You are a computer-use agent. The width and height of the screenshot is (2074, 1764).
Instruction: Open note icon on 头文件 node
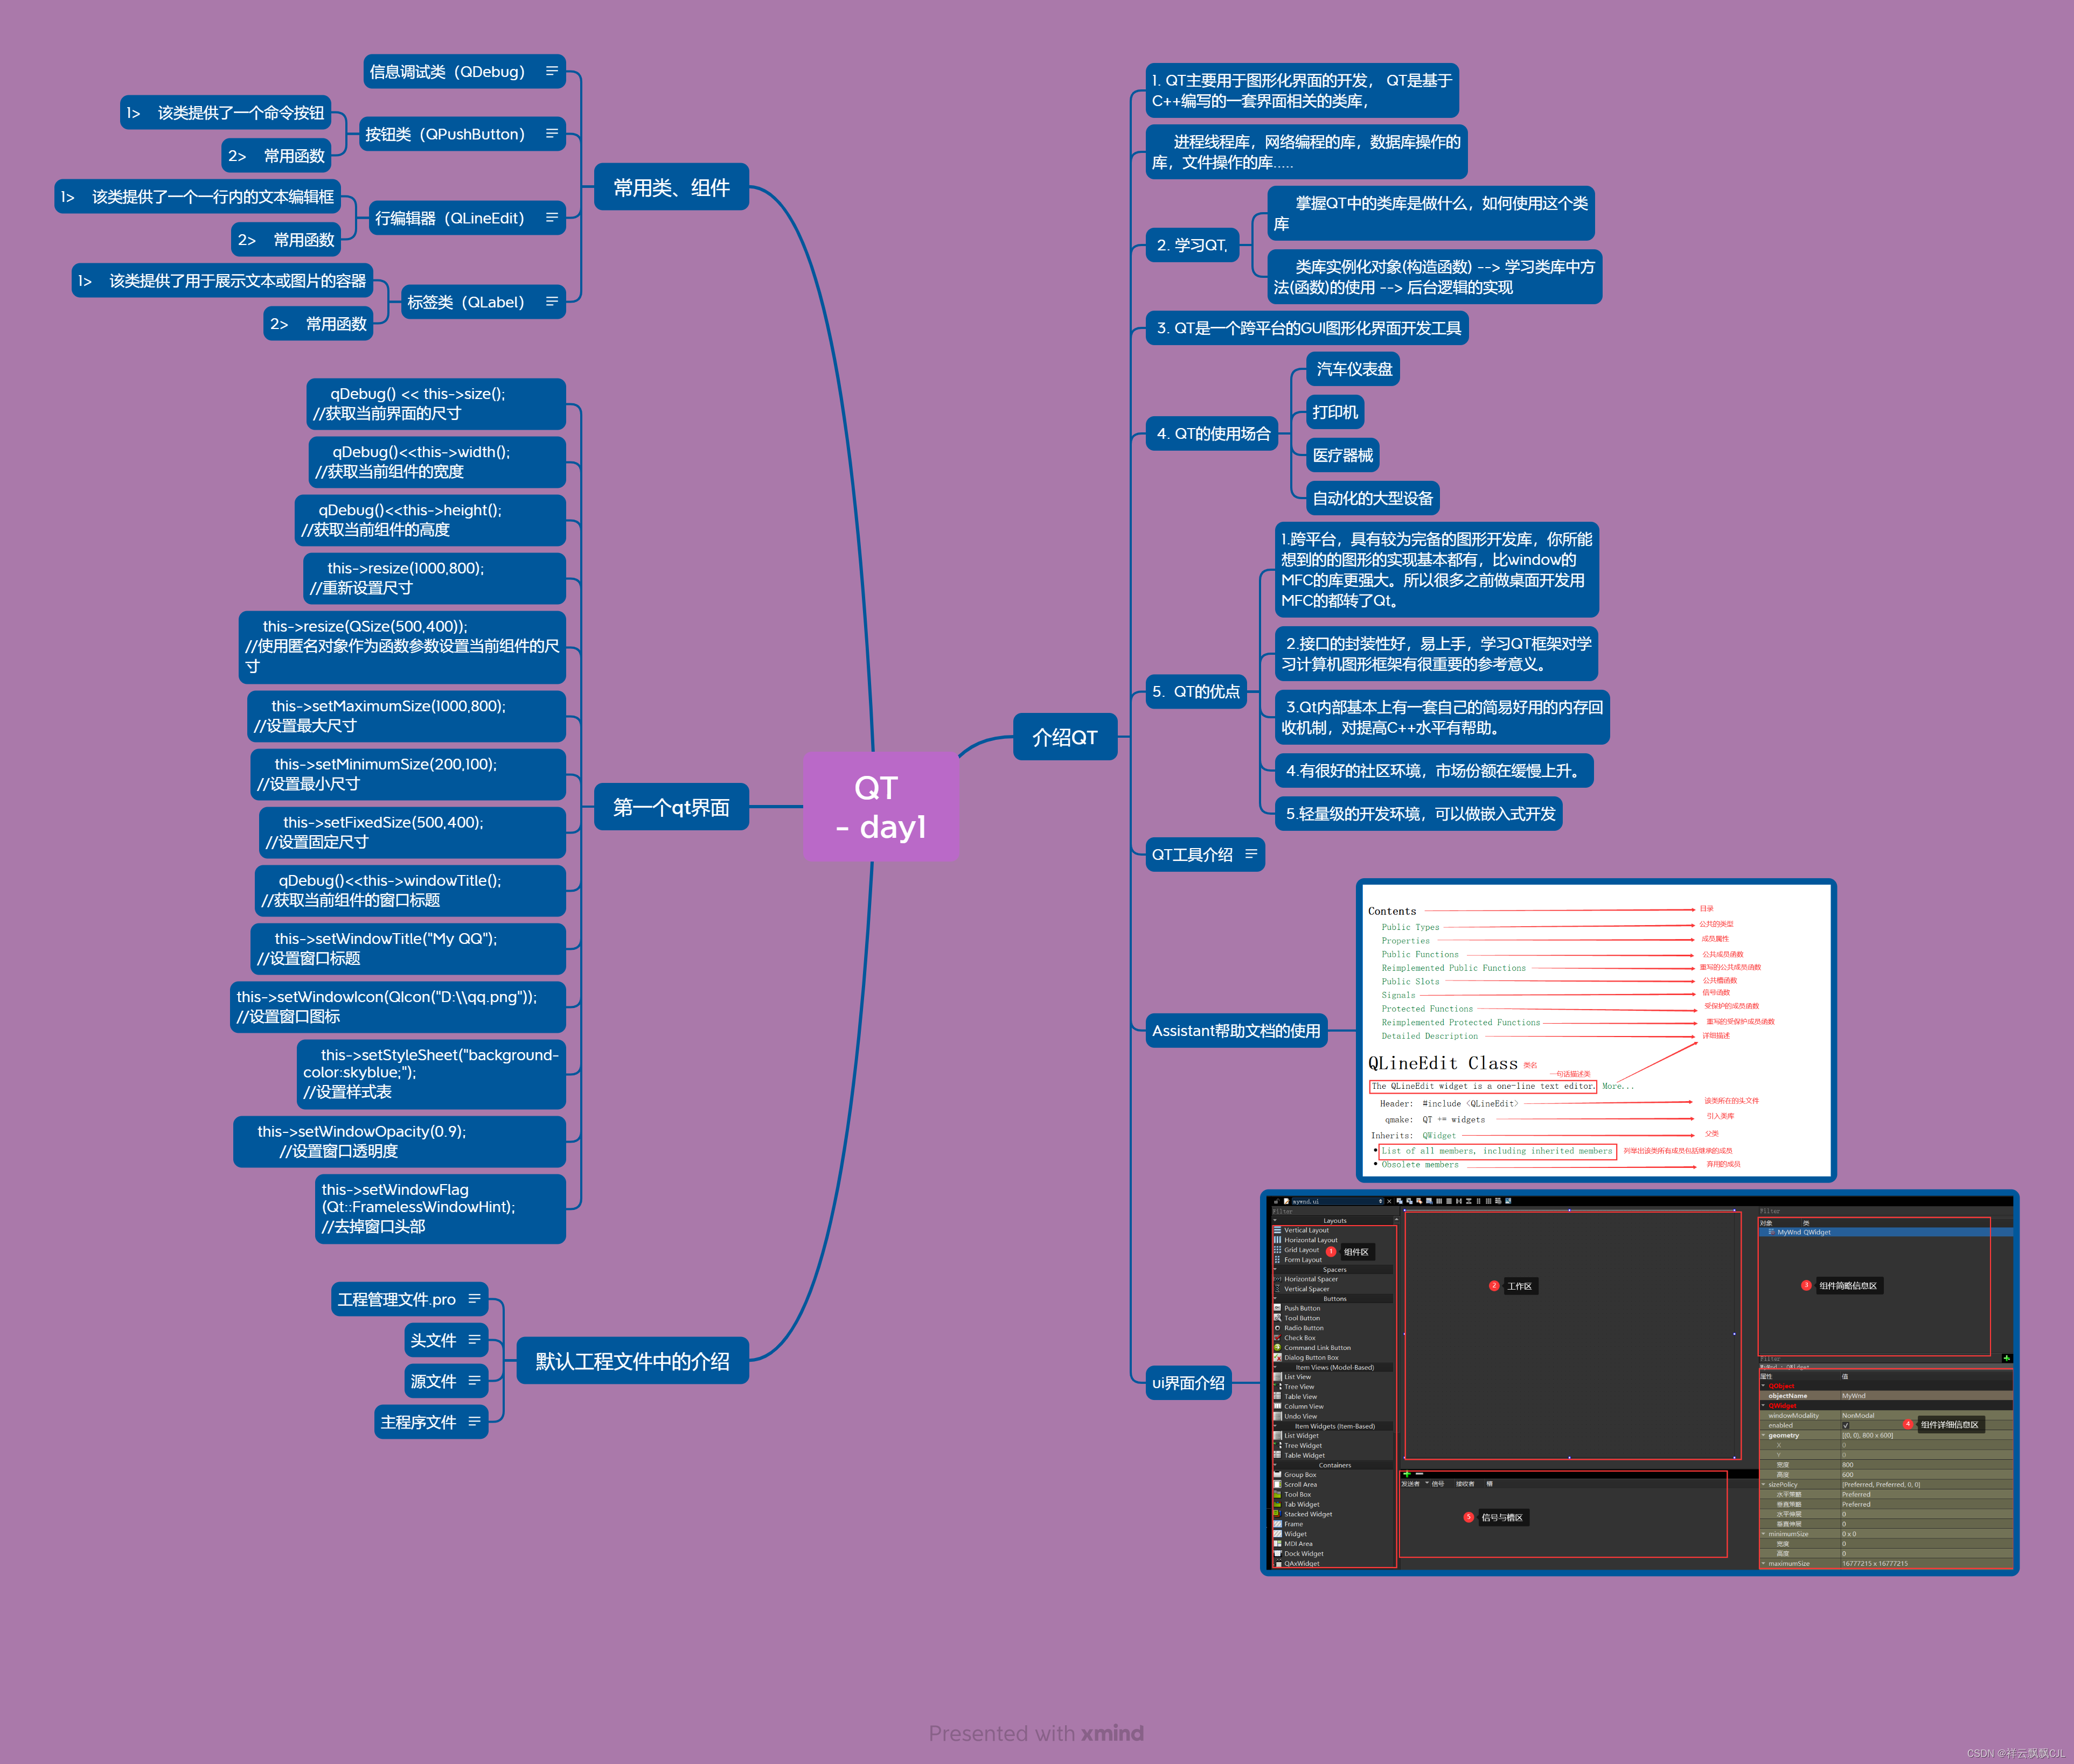(474, 1339)
